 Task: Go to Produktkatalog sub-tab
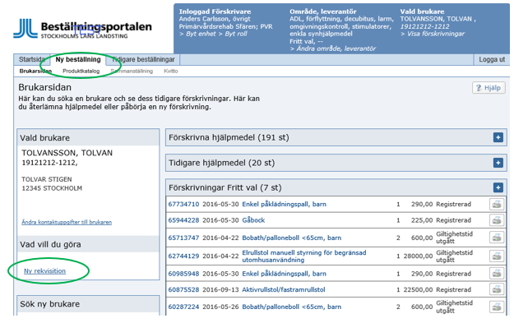coord(81,71)
